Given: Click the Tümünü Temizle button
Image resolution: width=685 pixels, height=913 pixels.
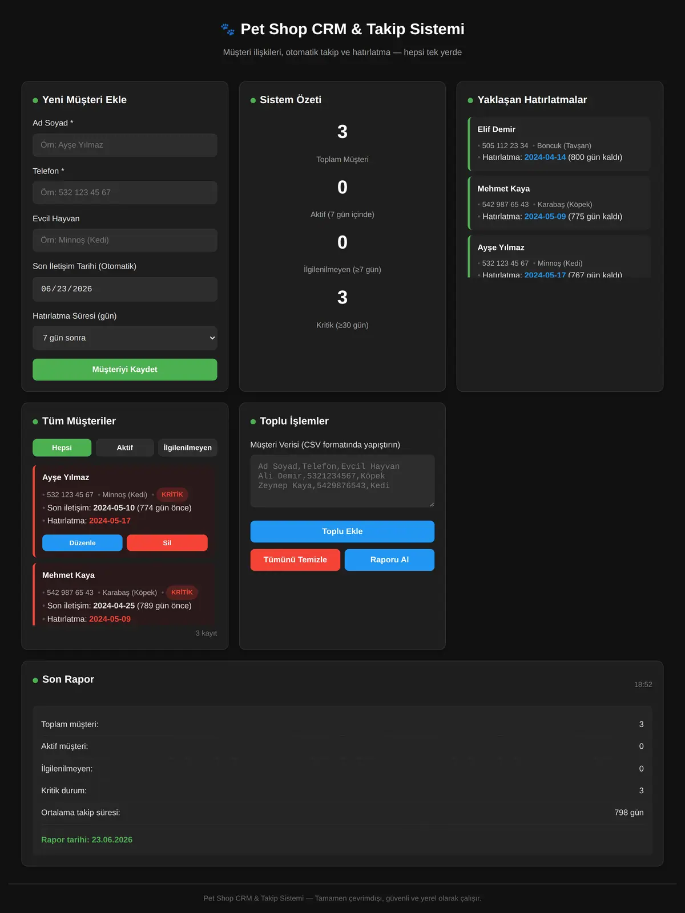Looking at the screenshot, I should (295, 560).
